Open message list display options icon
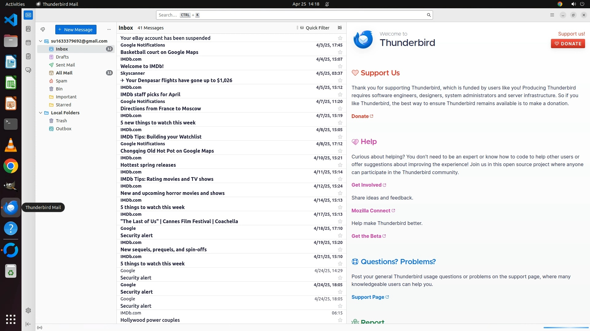This screenshot has width=590, height=331. (340, 28)
